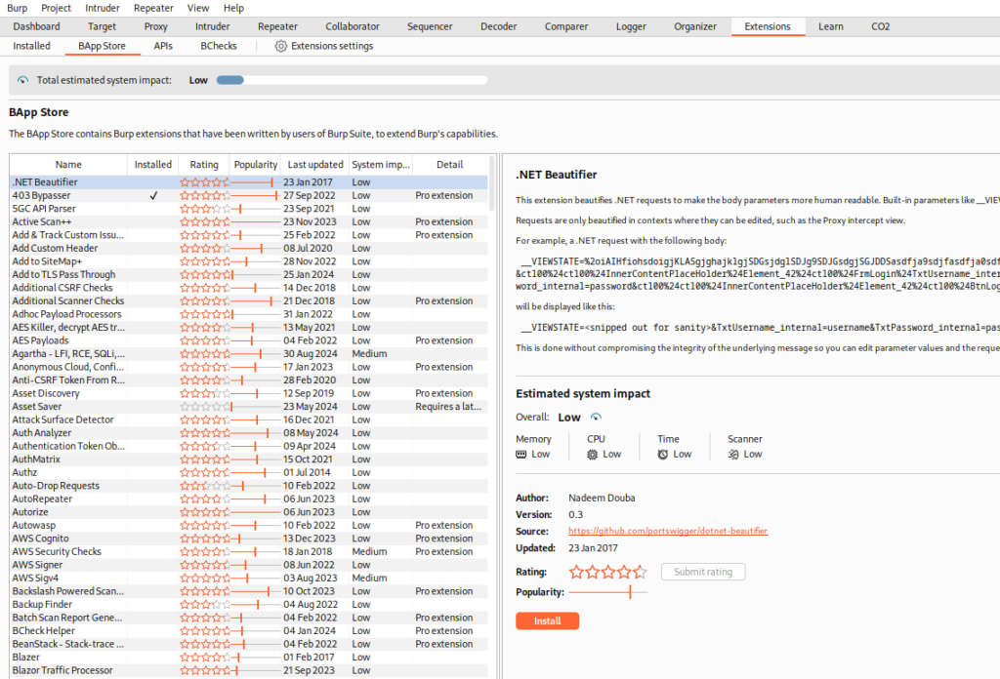Open the Extensions settings label

pos(332,46)
